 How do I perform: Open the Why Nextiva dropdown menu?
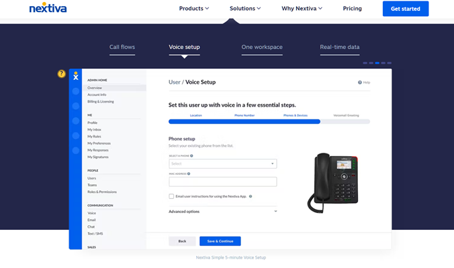(x=302, y=9)
